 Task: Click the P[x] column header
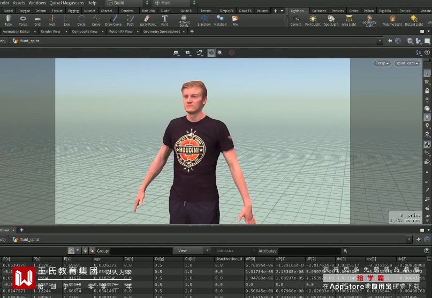coord(16,259)
